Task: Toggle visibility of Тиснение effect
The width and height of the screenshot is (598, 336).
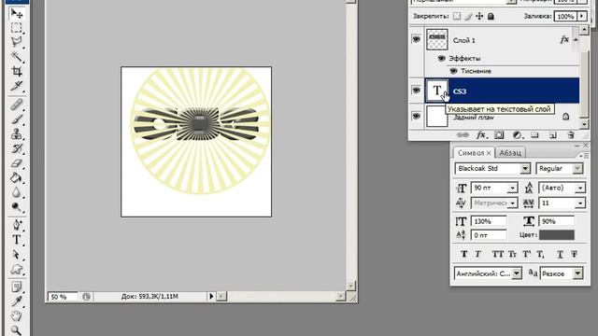Action: click(453, 71)
